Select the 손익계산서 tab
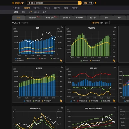The width and height of the screenshot is (129, 129). [66, 18]
